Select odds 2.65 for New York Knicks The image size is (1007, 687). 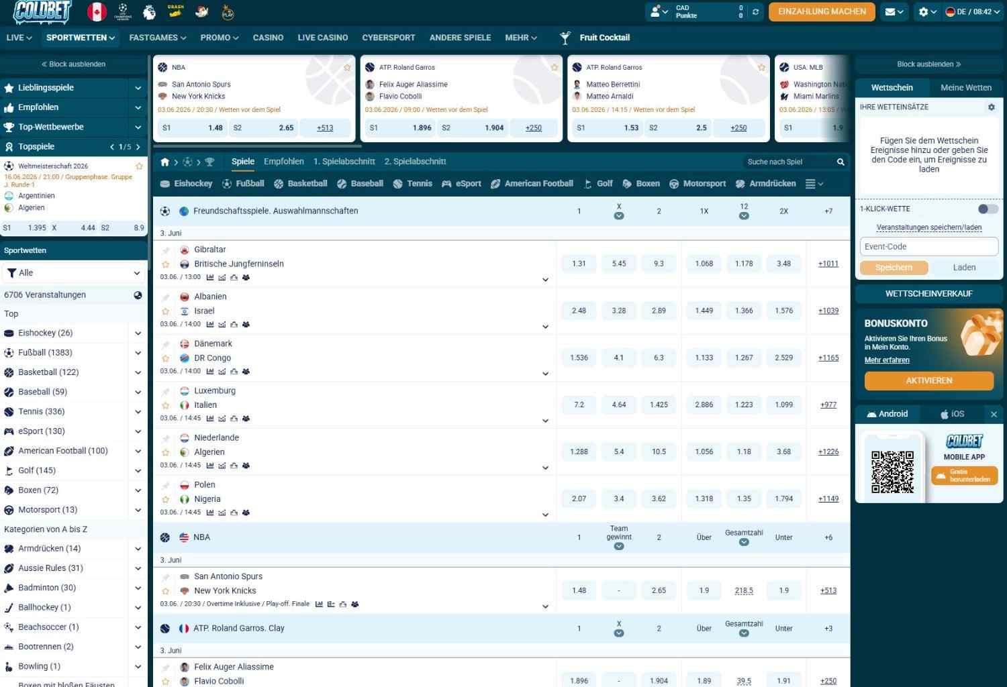pyautogui.click(x=659, y=590)
